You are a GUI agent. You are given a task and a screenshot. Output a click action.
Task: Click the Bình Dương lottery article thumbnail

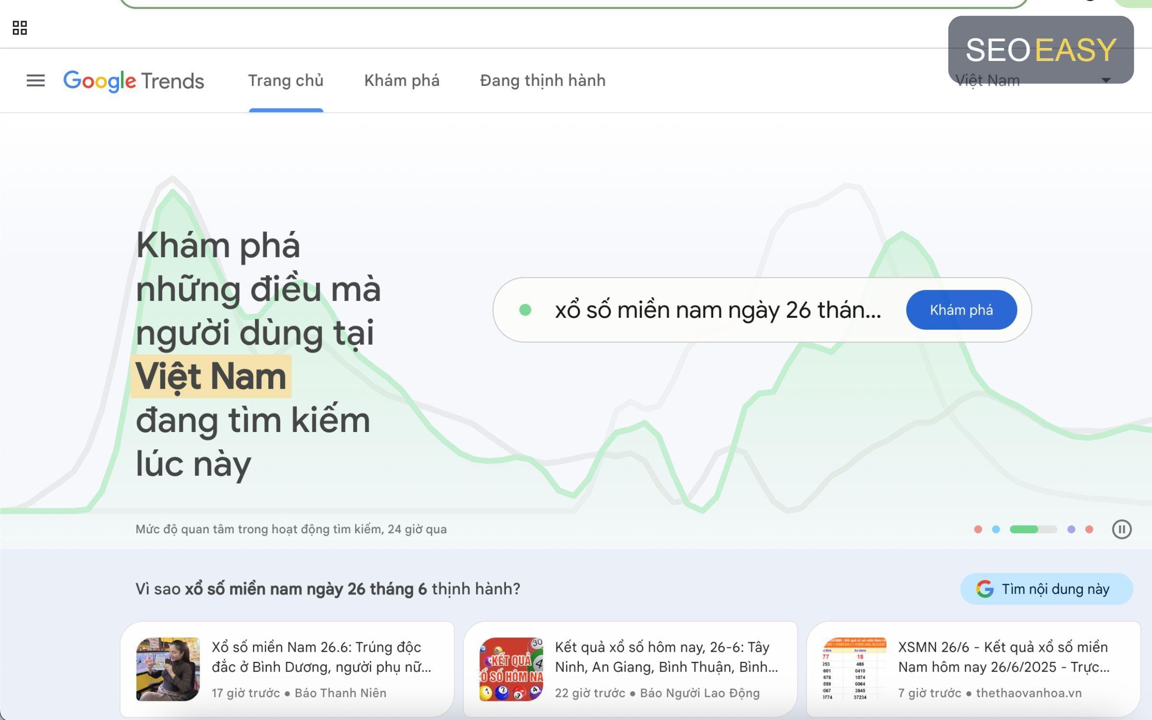(168, 669)
